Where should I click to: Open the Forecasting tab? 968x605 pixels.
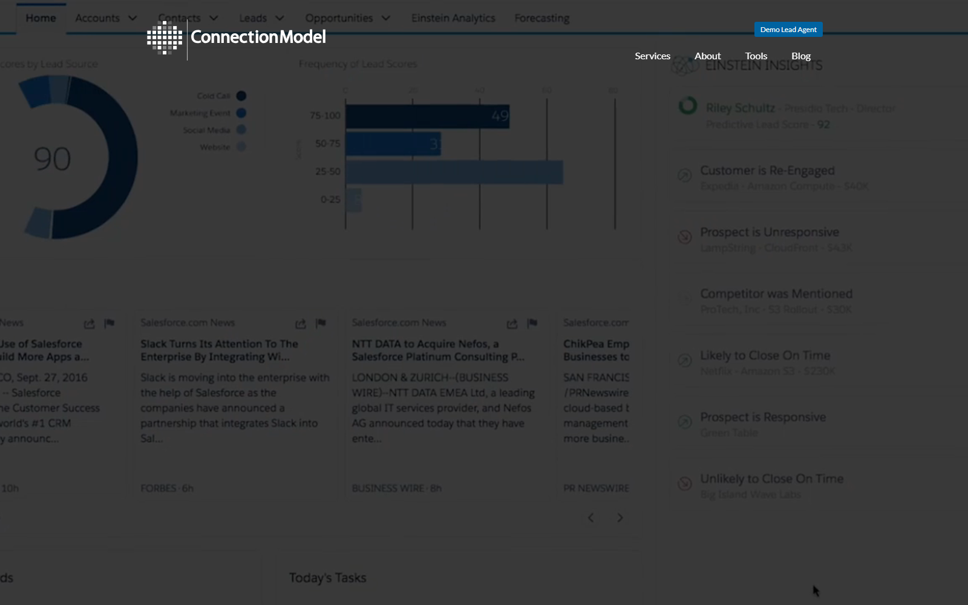tap(542, 18)
